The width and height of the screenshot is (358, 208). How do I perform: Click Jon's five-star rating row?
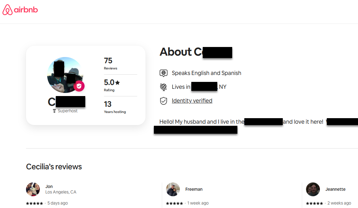point(35,203)
